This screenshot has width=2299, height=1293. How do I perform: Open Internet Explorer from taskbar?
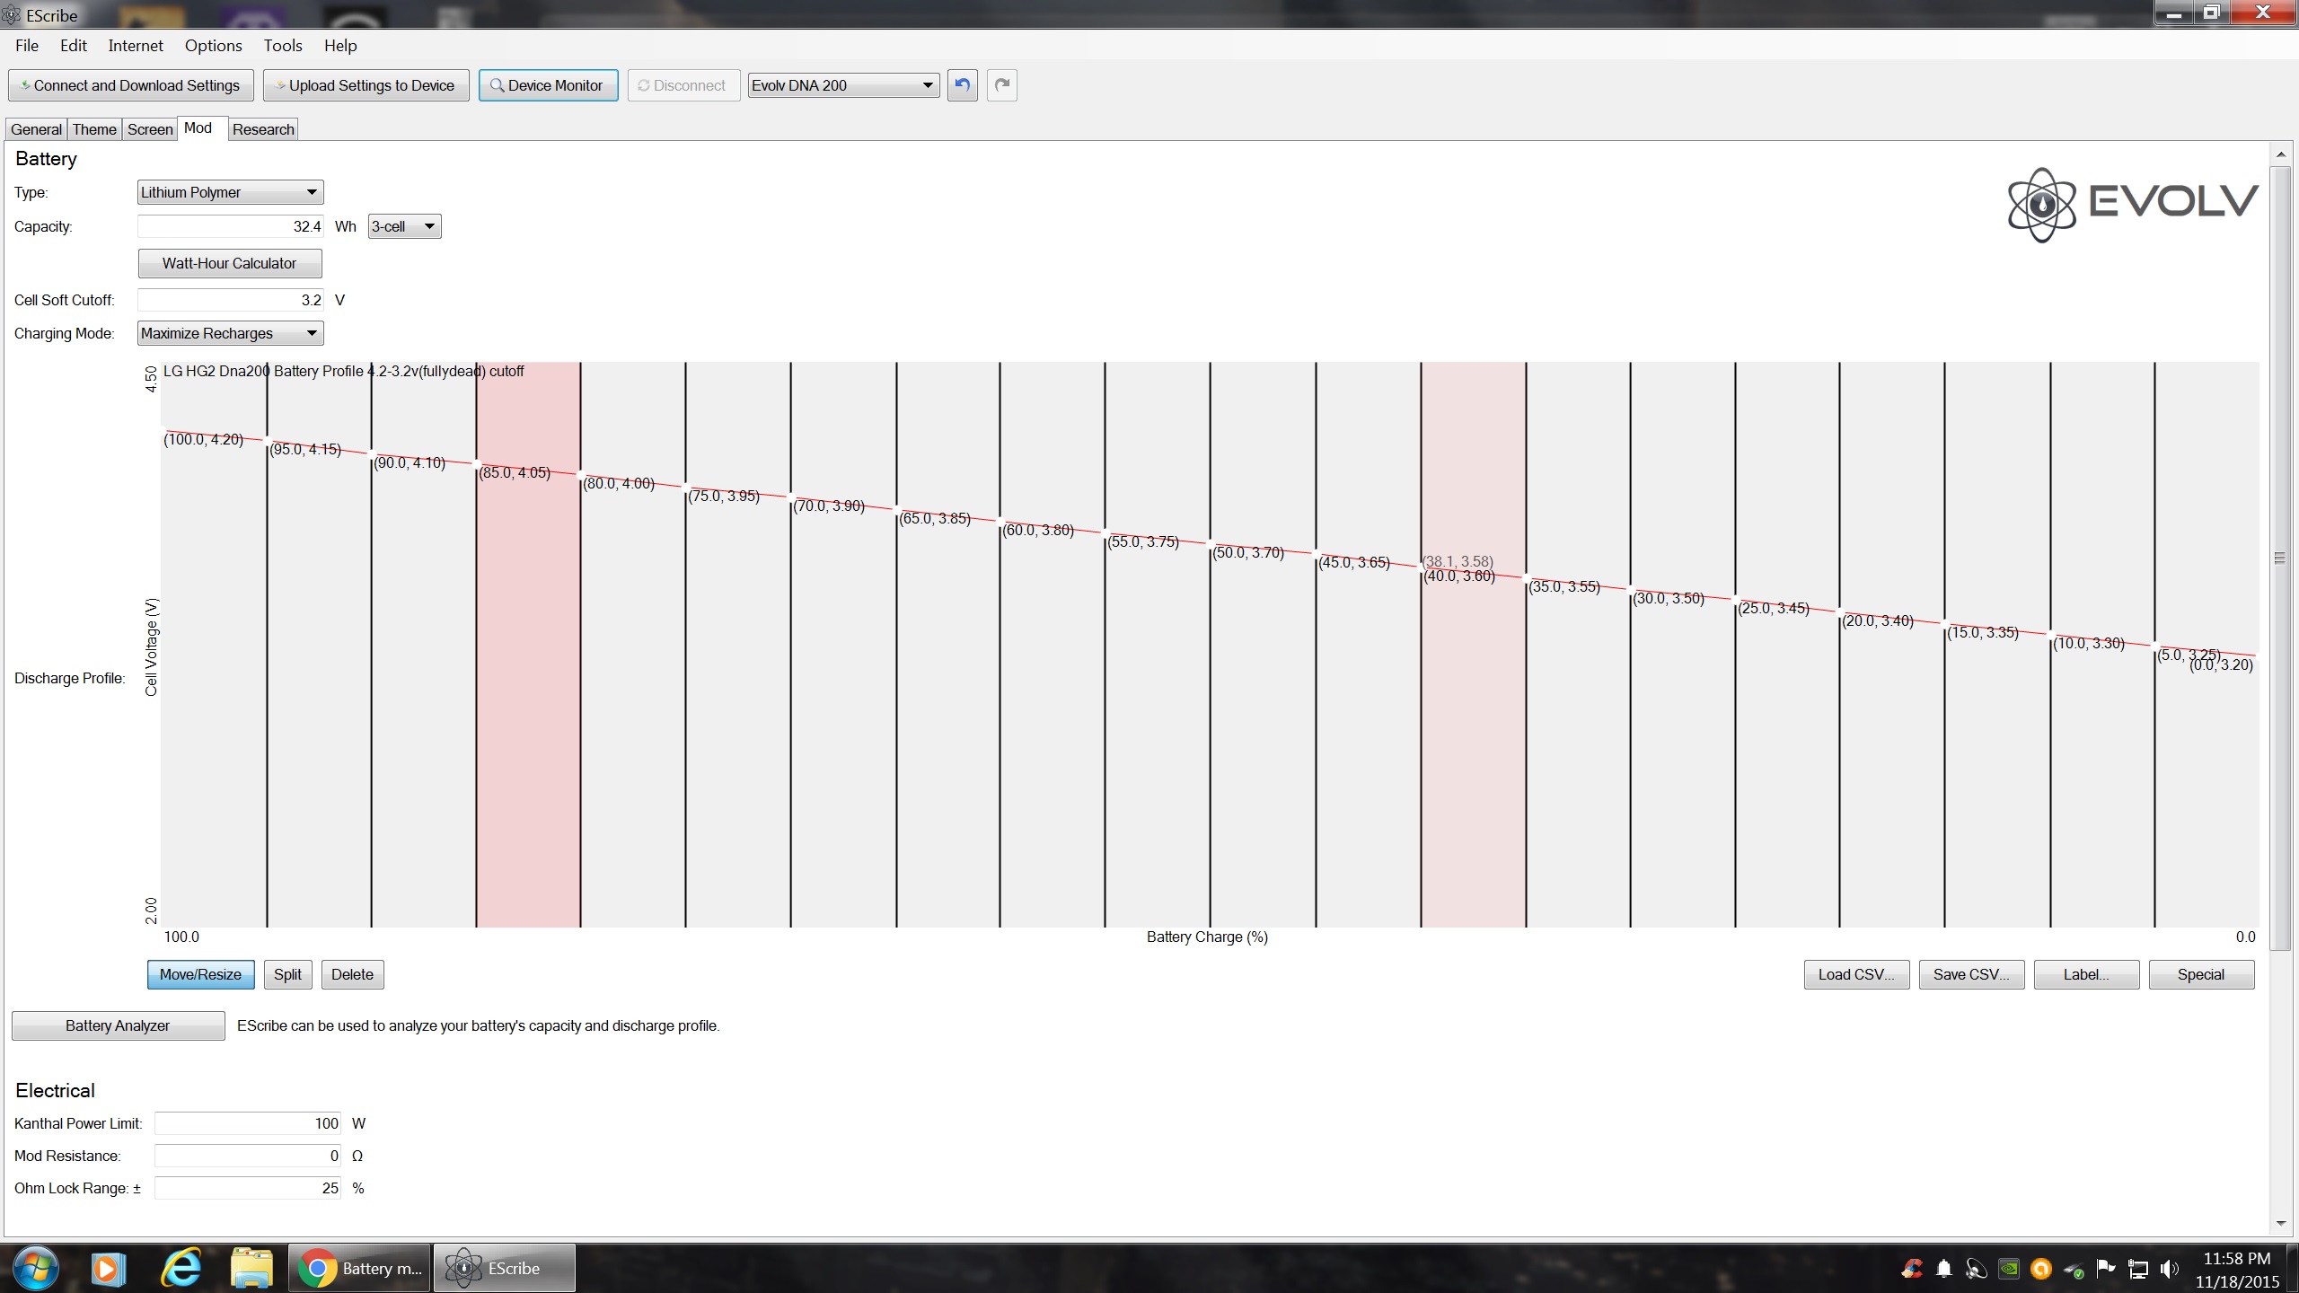181,1268
